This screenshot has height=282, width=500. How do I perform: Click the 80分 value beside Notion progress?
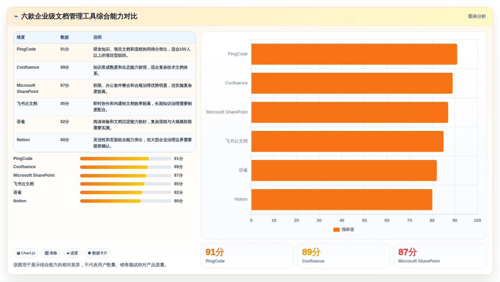pos(179,201)
